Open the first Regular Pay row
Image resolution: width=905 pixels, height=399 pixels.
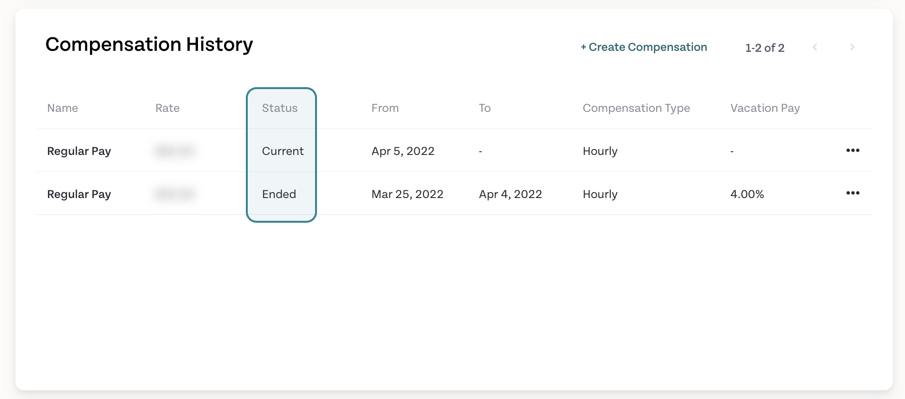coord(454,151)
